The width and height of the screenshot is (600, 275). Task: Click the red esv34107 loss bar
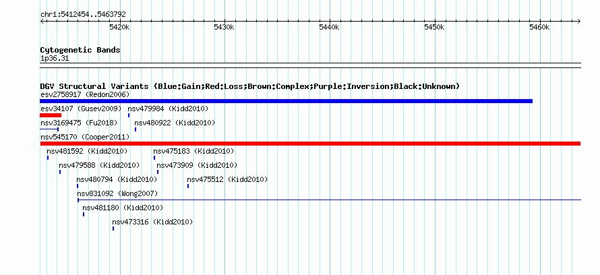click(x=51, y=115)
